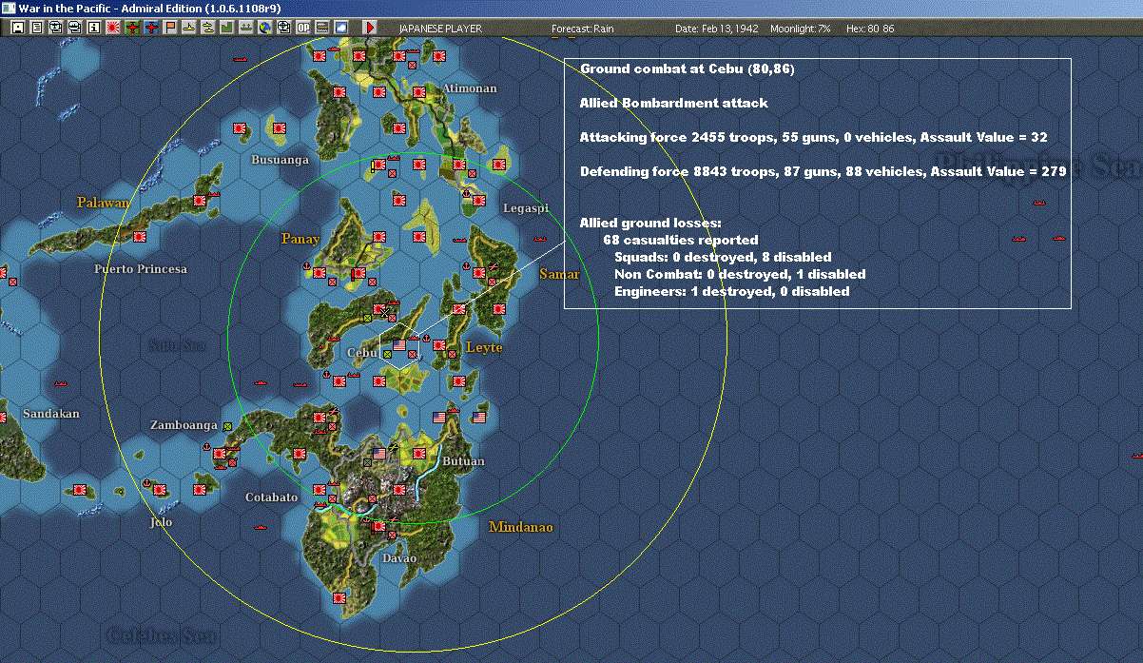Click the keyboard strip toolbar icon
This screenshot has height=663, width=1143.
pos(322,28)
